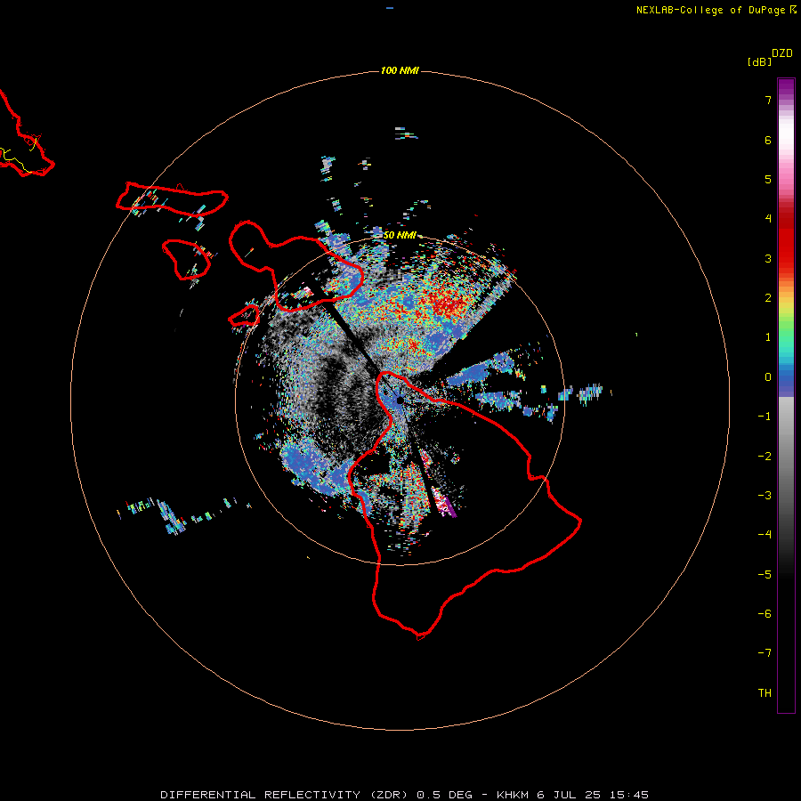Click the 5 value on the color scale
The image size is (801, 801).
(768, 179)
